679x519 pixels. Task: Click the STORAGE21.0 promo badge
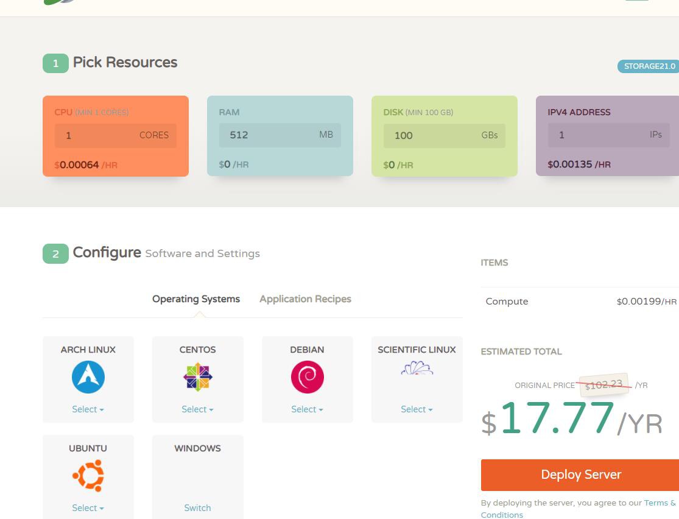[649, 66]
